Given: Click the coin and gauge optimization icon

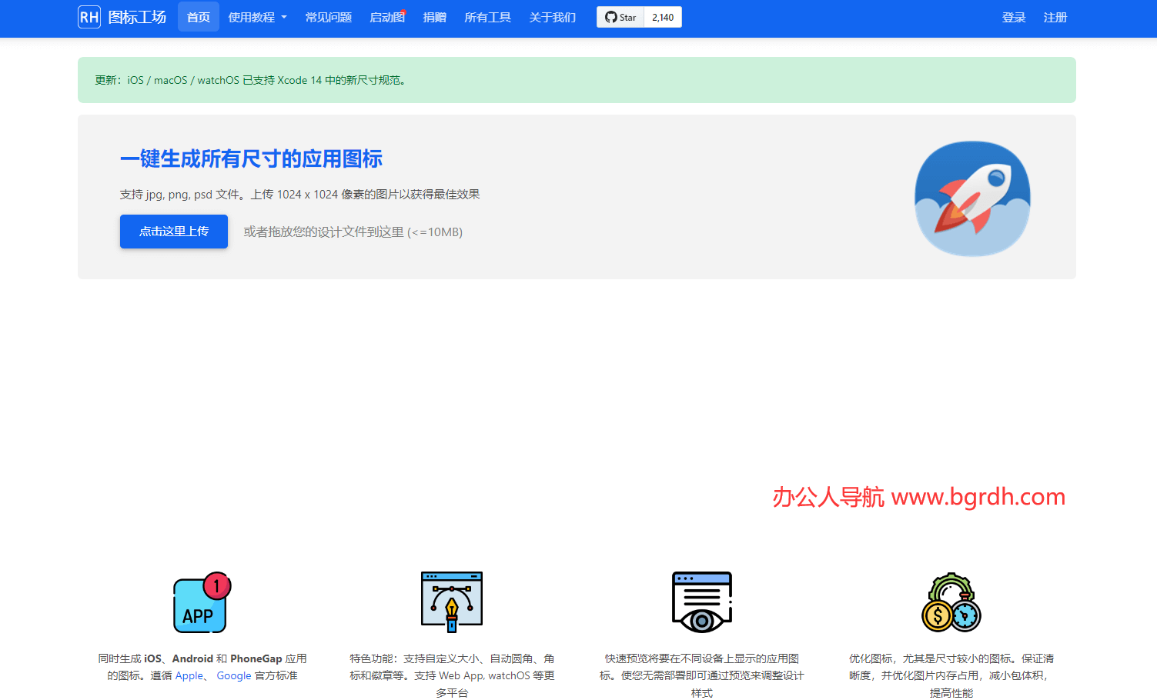Looking at the screenshot, I should pyautogui.click(x=951, y=602).
